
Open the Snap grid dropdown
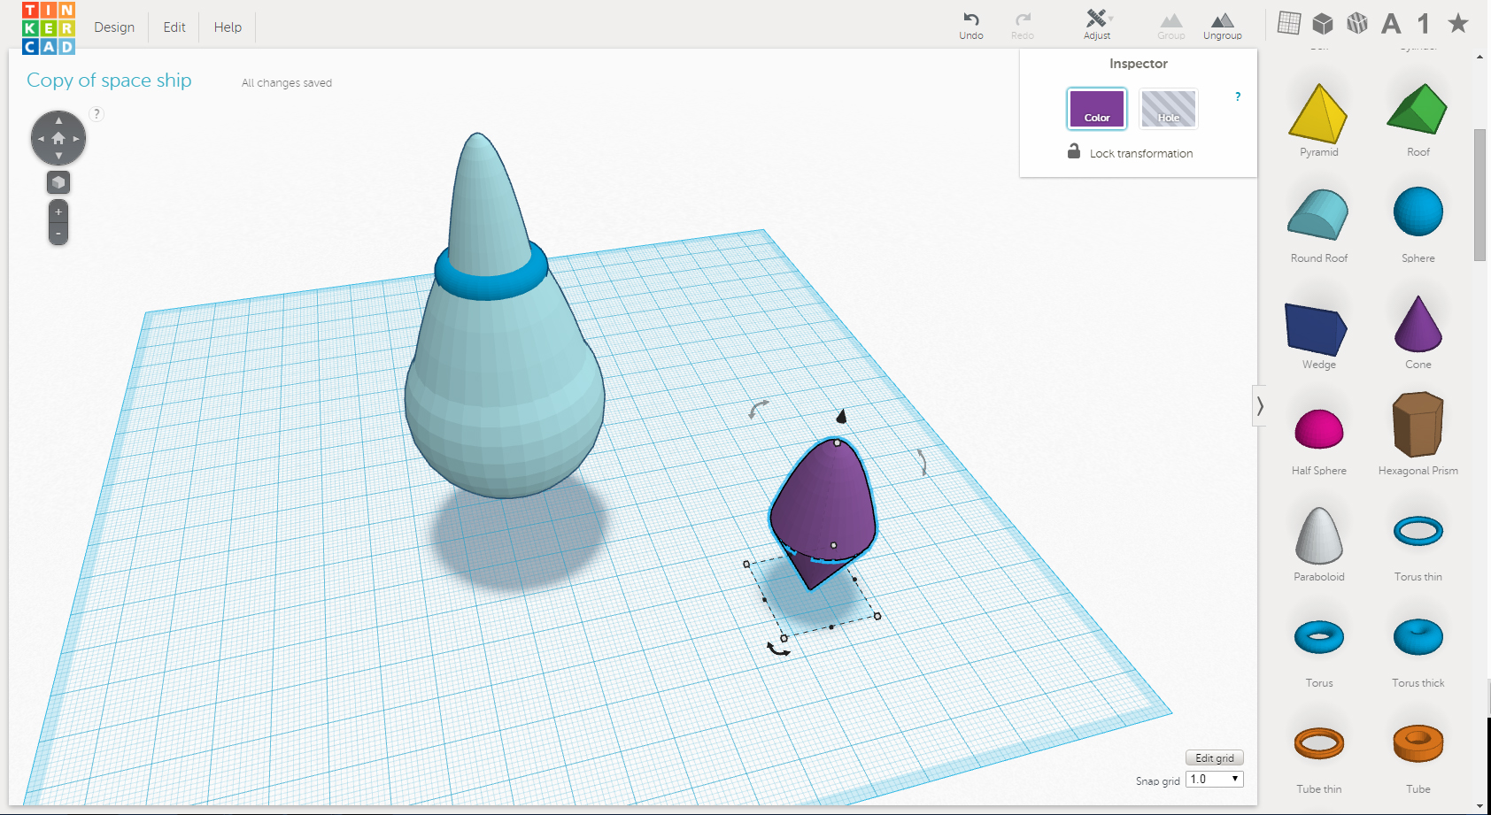[1215, 779]
